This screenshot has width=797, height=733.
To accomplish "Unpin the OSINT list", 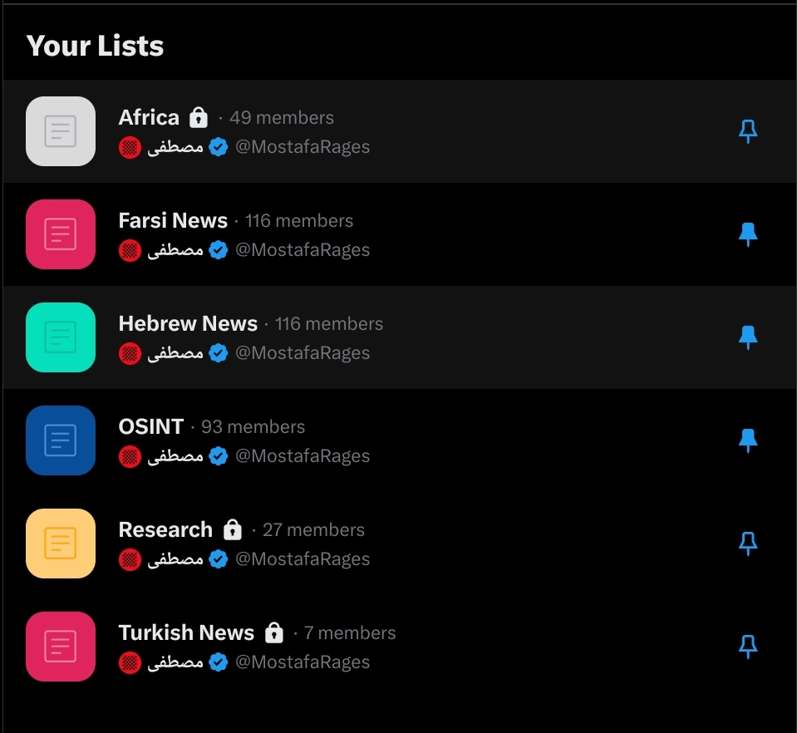I will coord(748,440).
